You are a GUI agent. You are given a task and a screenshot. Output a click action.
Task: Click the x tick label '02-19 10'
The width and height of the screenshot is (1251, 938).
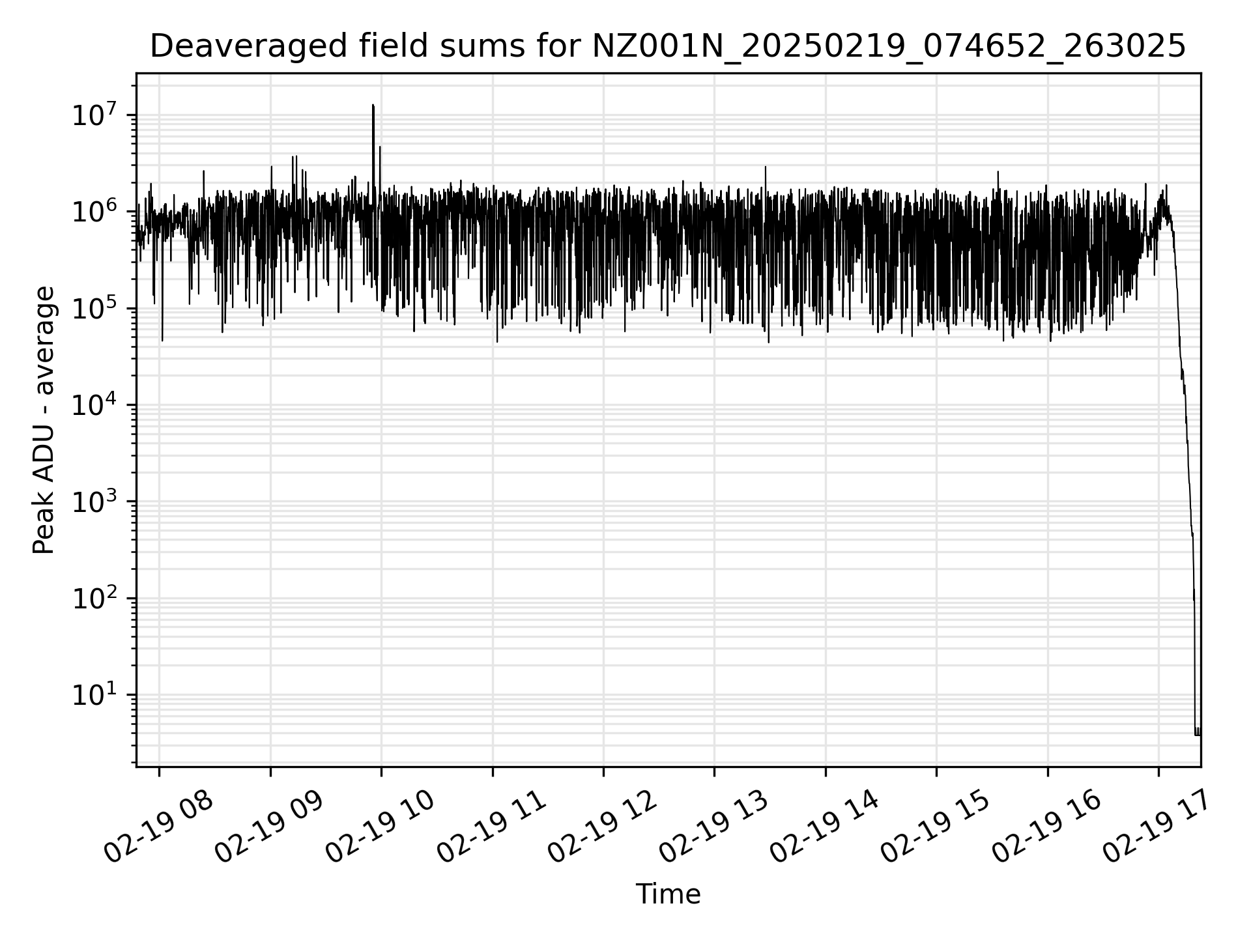click(381, 827)
